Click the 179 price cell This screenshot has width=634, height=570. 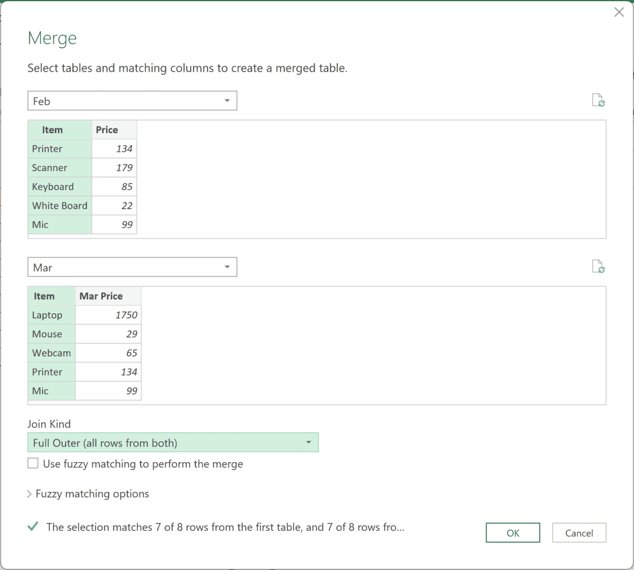coord(115,168)
